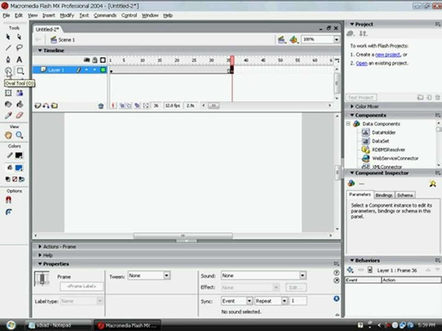
Task: Open the Edit Symbols button
Action: (293, 40)
